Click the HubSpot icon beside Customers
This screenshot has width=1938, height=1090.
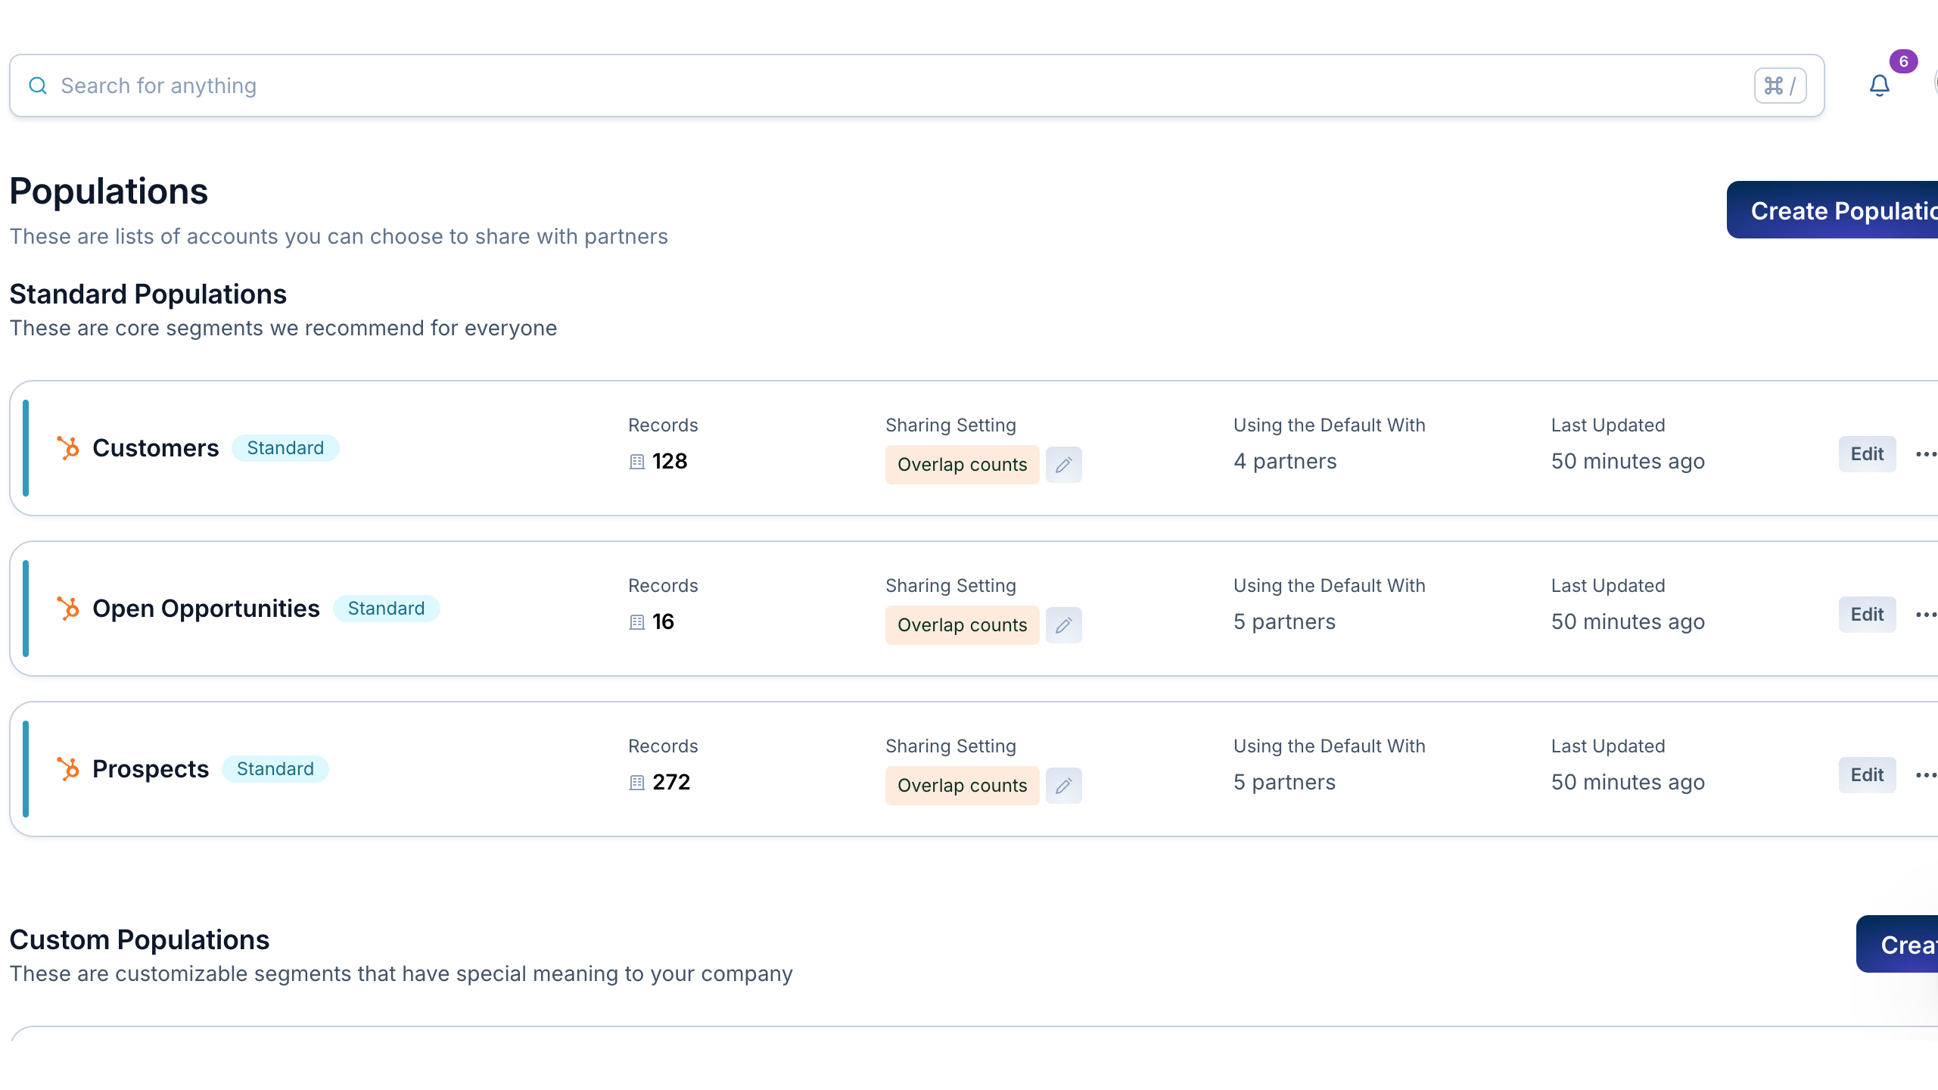click(68, 448)
